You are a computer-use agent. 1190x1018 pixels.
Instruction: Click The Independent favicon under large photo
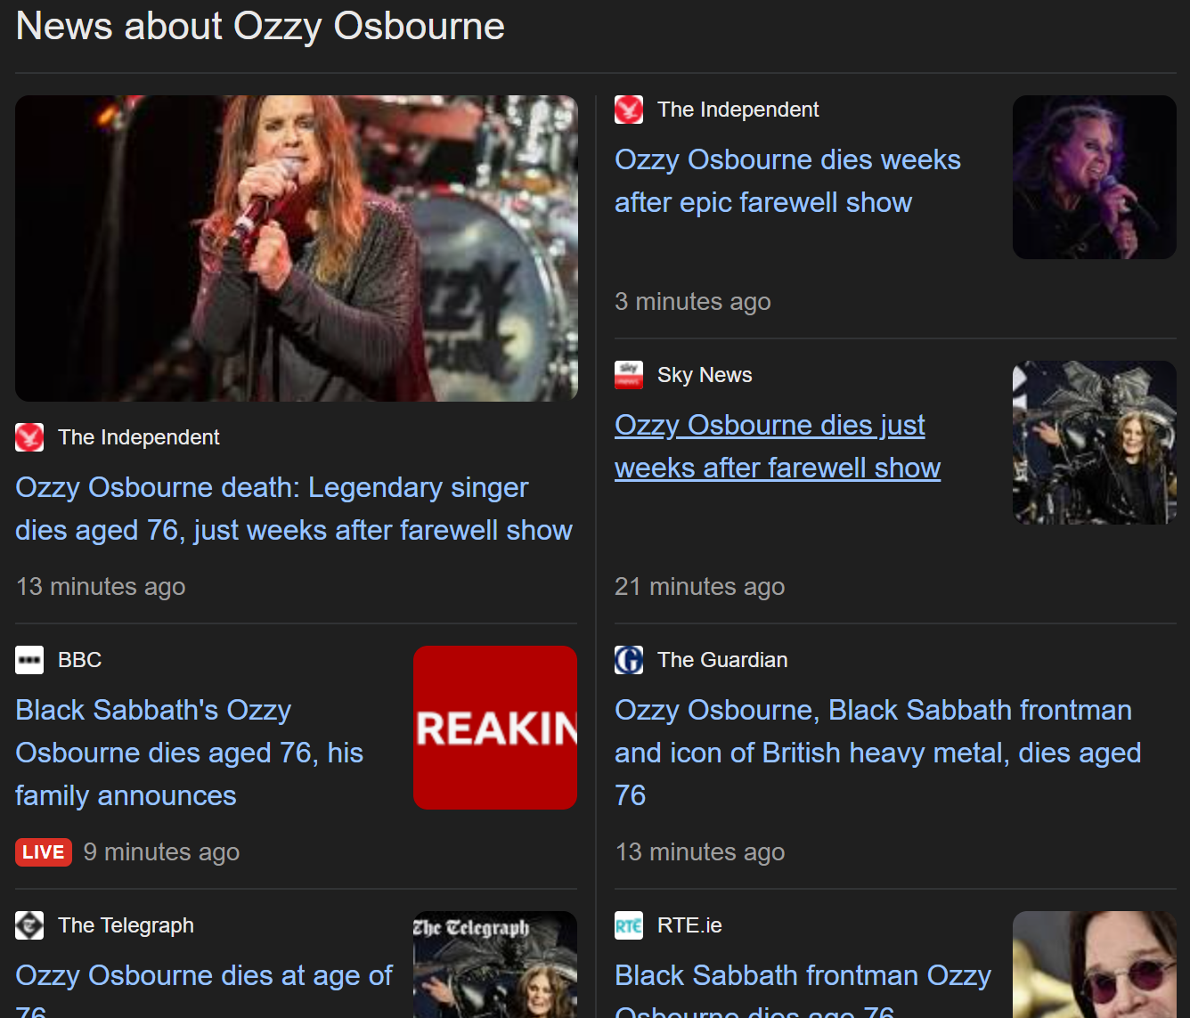pyautogui.click(x=29, y=437)
